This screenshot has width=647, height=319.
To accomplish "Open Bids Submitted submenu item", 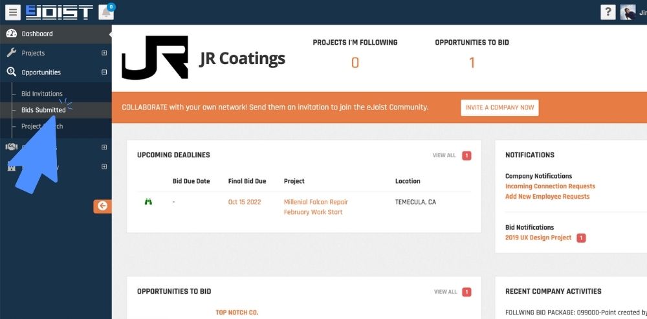I will point(43,110).
